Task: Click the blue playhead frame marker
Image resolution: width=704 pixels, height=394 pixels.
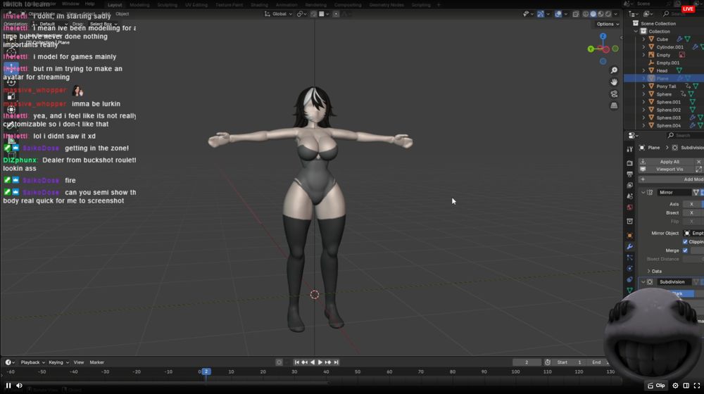Action: (x=206, y=371)
